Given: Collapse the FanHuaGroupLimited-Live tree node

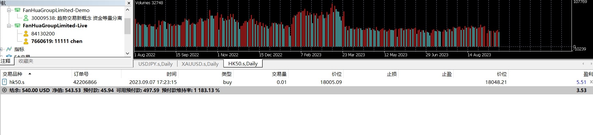Looking at the screenshot, I should coord(9,26).
